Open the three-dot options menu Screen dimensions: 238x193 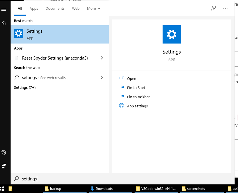[225, 8]
